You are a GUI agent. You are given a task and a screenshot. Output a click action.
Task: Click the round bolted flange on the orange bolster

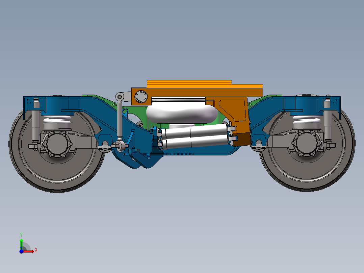tap(141, 97)
